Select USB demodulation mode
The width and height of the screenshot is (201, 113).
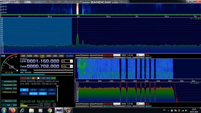pos(49,56)
